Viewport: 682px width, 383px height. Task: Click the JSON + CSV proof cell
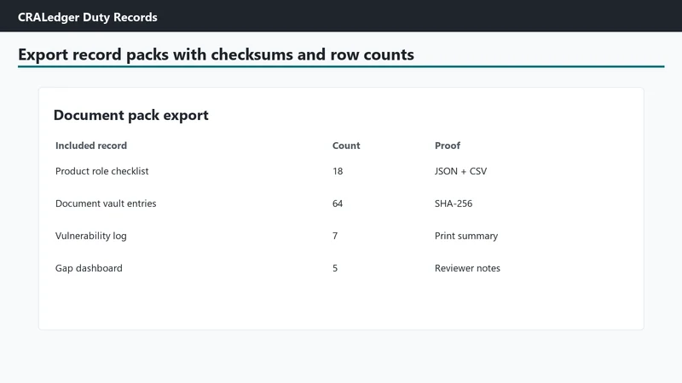[460, 171]
